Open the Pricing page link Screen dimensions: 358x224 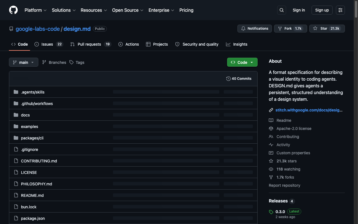tap(186, 10)
